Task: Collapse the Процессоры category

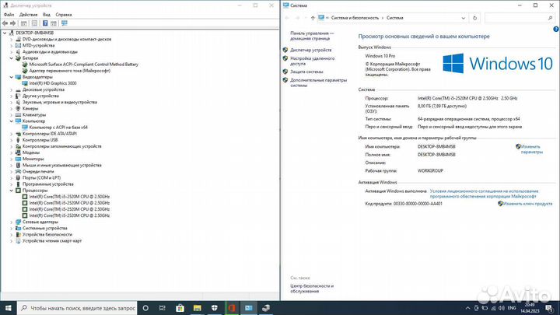Action: point(12,191)
